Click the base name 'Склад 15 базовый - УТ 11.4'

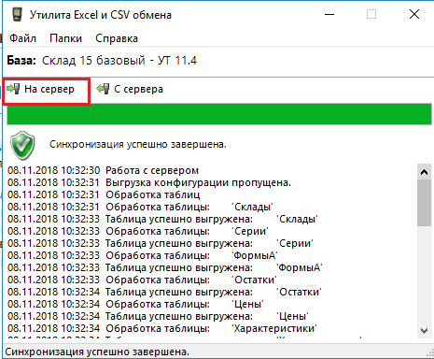coord(119,61)
